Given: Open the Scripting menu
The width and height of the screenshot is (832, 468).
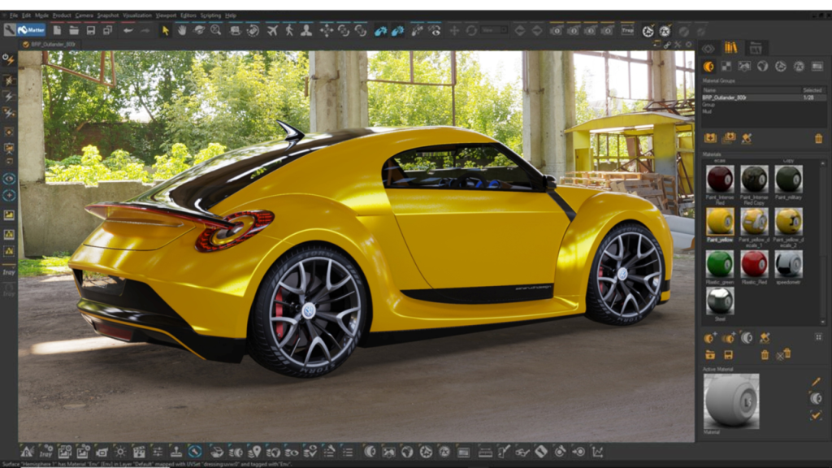Looking at the screenshot, I should pyautogui.click(x=210, y=15).
